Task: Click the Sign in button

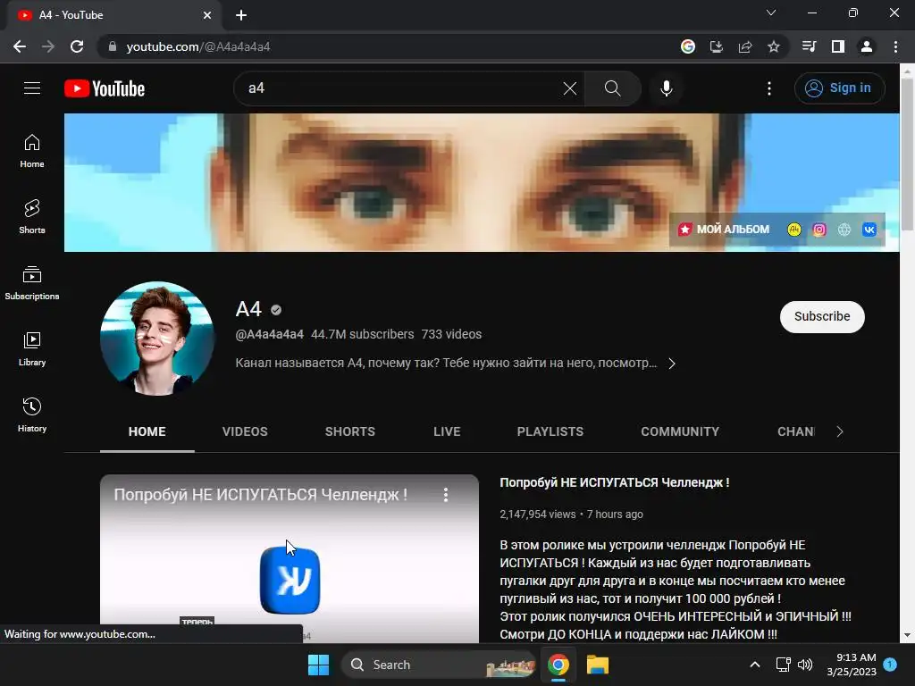Action: [x=840, y=88]
